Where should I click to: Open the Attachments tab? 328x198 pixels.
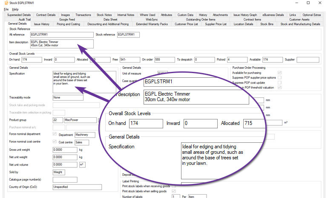coord(220,15)
